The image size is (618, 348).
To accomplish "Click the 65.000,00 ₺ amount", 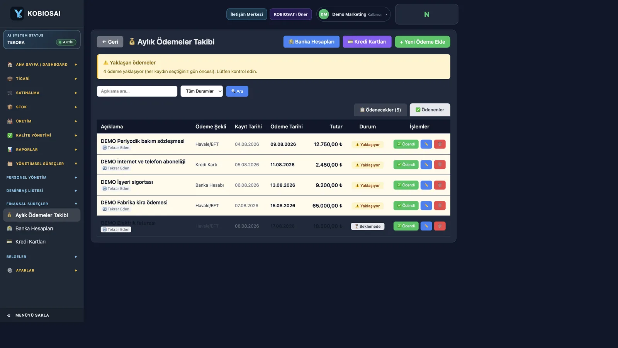I will click(x=328, y=206).
